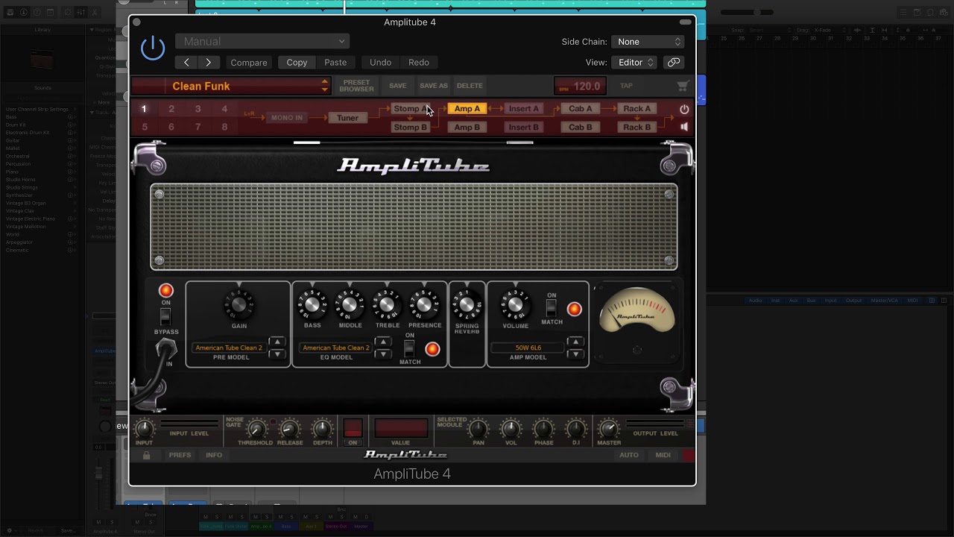Toggle the amp Match switch
This screenshot has height=537, width=954.
552,308
